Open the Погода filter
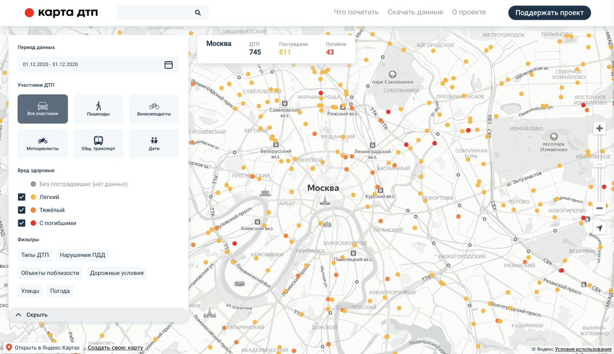This screenshot has height=354, width=614. click(60, 291)
